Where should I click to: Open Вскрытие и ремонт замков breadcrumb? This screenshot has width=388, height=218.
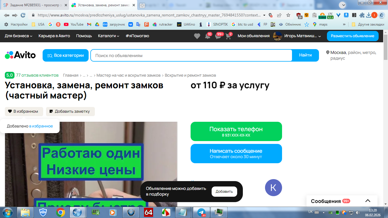pos(190,75)
